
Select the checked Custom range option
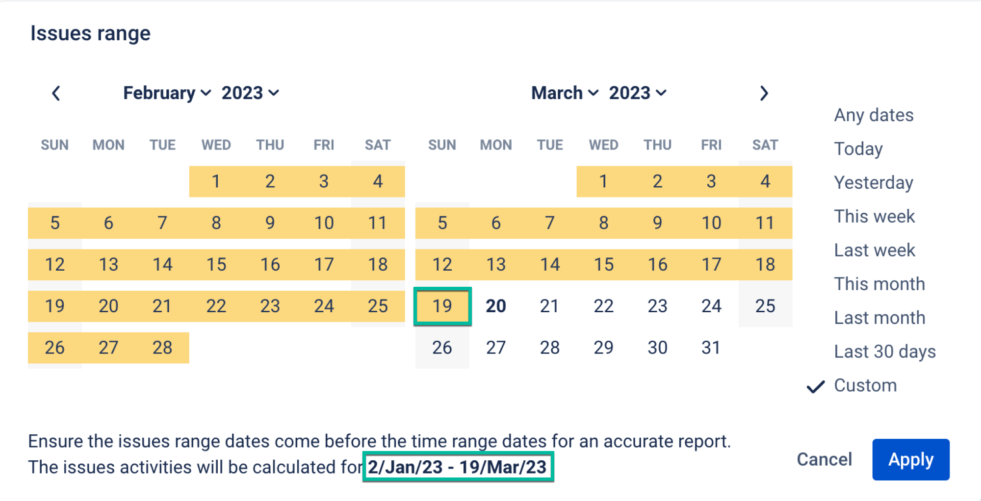pos(865,385)
